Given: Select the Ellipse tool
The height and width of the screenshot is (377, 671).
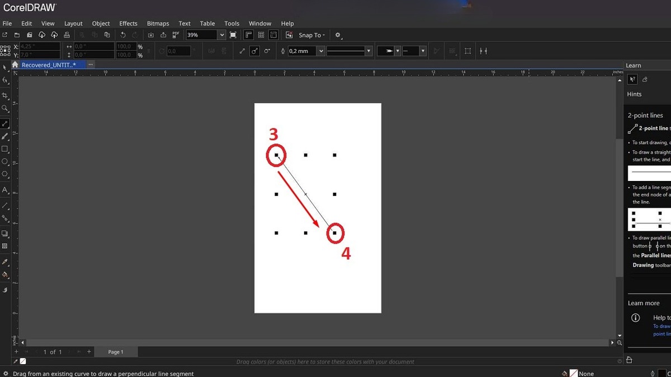Looking at the screenshot, I should click(x=4, y=161).
